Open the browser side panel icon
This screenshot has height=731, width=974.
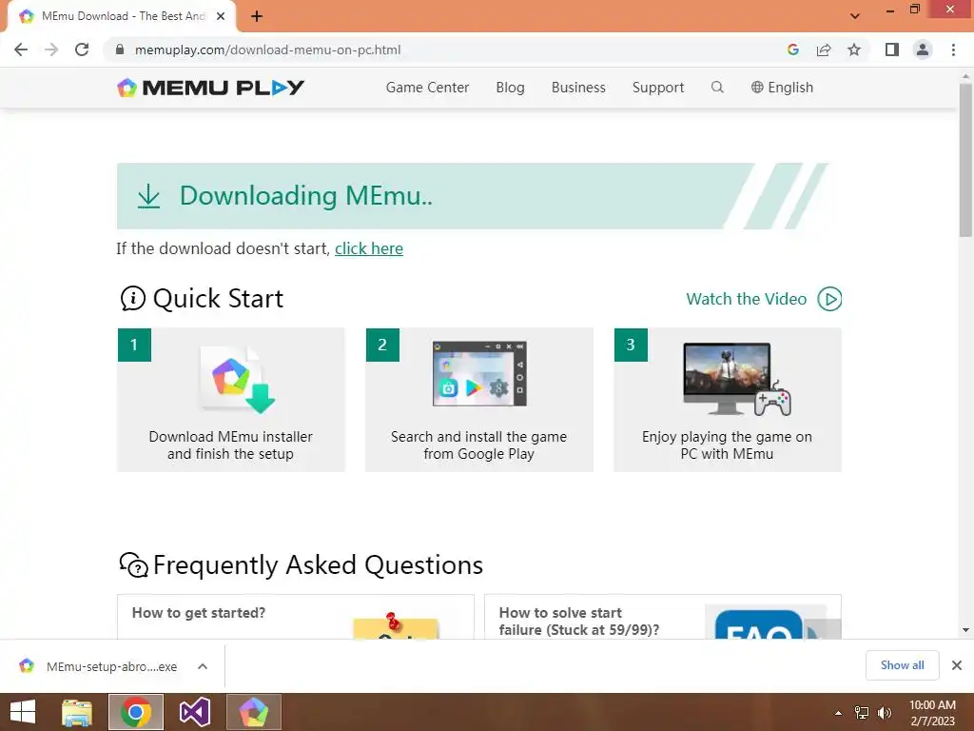[892, 49]
